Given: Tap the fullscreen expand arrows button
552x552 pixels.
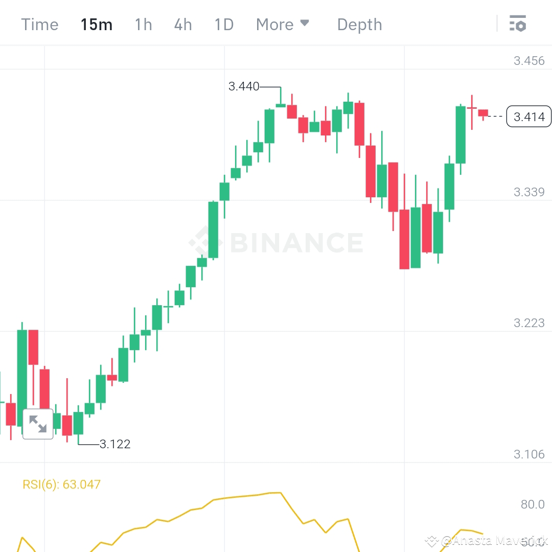Looking at the screenshot, I should tap(38, 424).
